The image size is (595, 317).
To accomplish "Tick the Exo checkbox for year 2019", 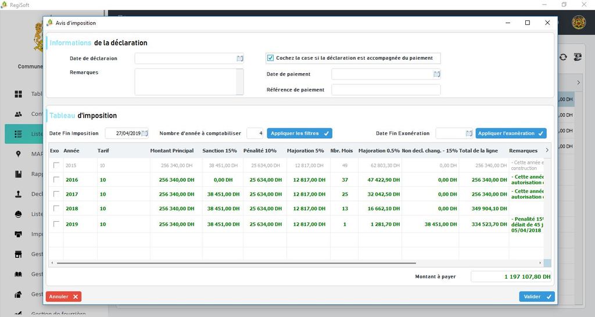I will pyautogui.click(x=56, y=224).
